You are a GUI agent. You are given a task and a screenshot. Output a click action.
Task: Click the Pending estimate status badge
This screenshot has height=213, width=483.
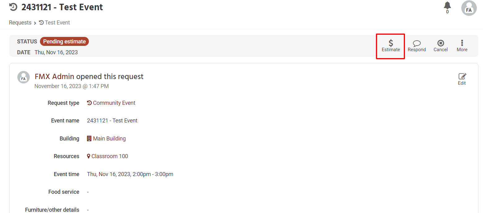pos(64,42)
